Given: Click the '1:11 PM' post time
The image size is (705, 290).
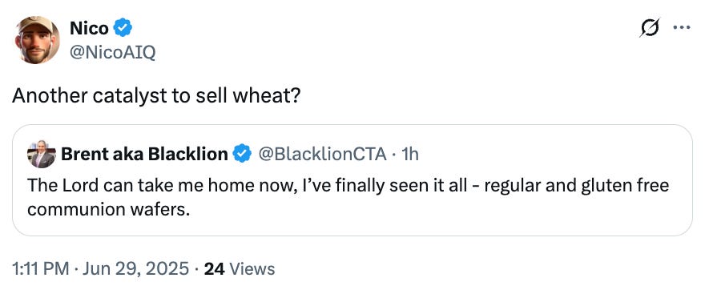Looking at the screenshot, I should [x=41, y=269].
